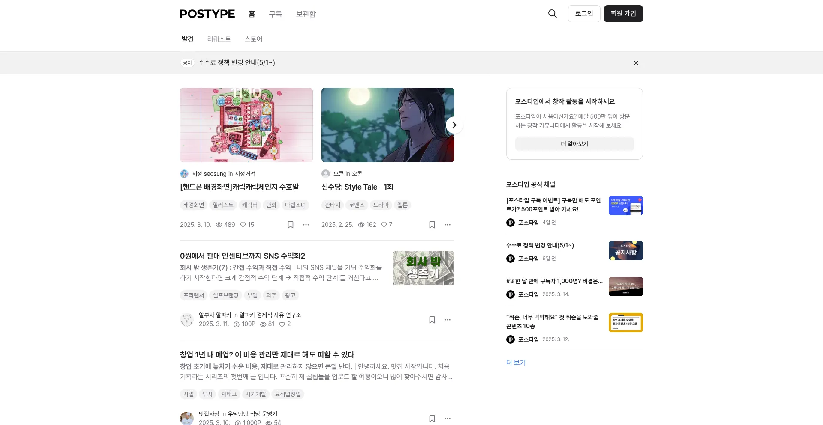Open 창업 1년 내 폐업 post title
This screenshot has width=823, height=425.
tap(267, 355)
